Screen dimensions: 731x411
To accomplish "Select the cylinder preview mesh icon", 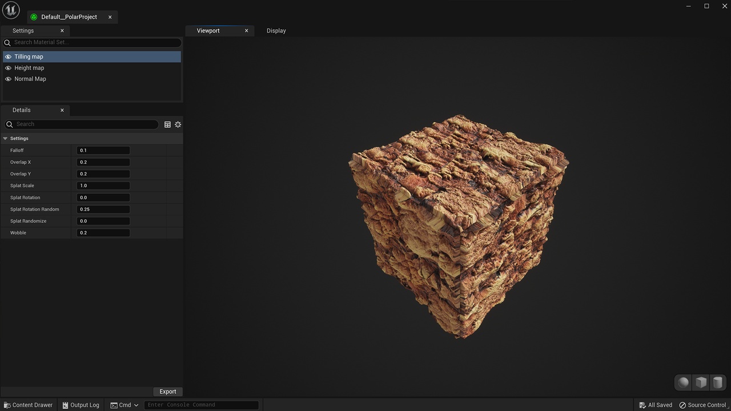I will pyautogui.click(x=718, y=382).
